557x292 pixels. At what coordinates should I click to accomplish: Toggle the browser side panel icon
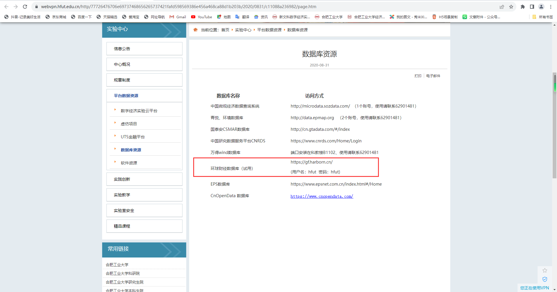(x=532, y=7)
